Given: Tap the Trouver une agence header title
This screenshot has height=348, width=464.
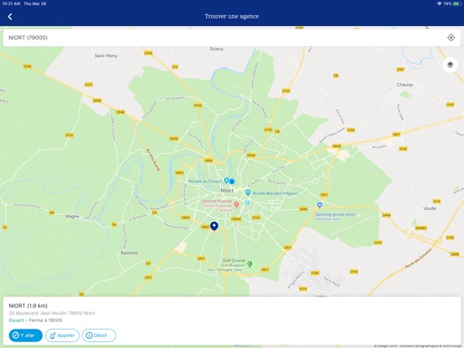Looking at the screenshot, I should point(232,16).
